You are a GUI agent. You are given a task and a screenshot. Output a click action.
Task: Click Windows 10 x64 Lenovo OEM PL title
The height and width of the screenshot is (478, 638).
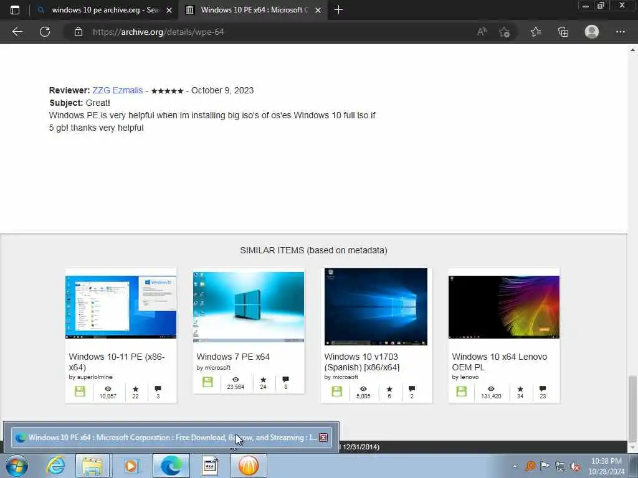click(499, 362)
